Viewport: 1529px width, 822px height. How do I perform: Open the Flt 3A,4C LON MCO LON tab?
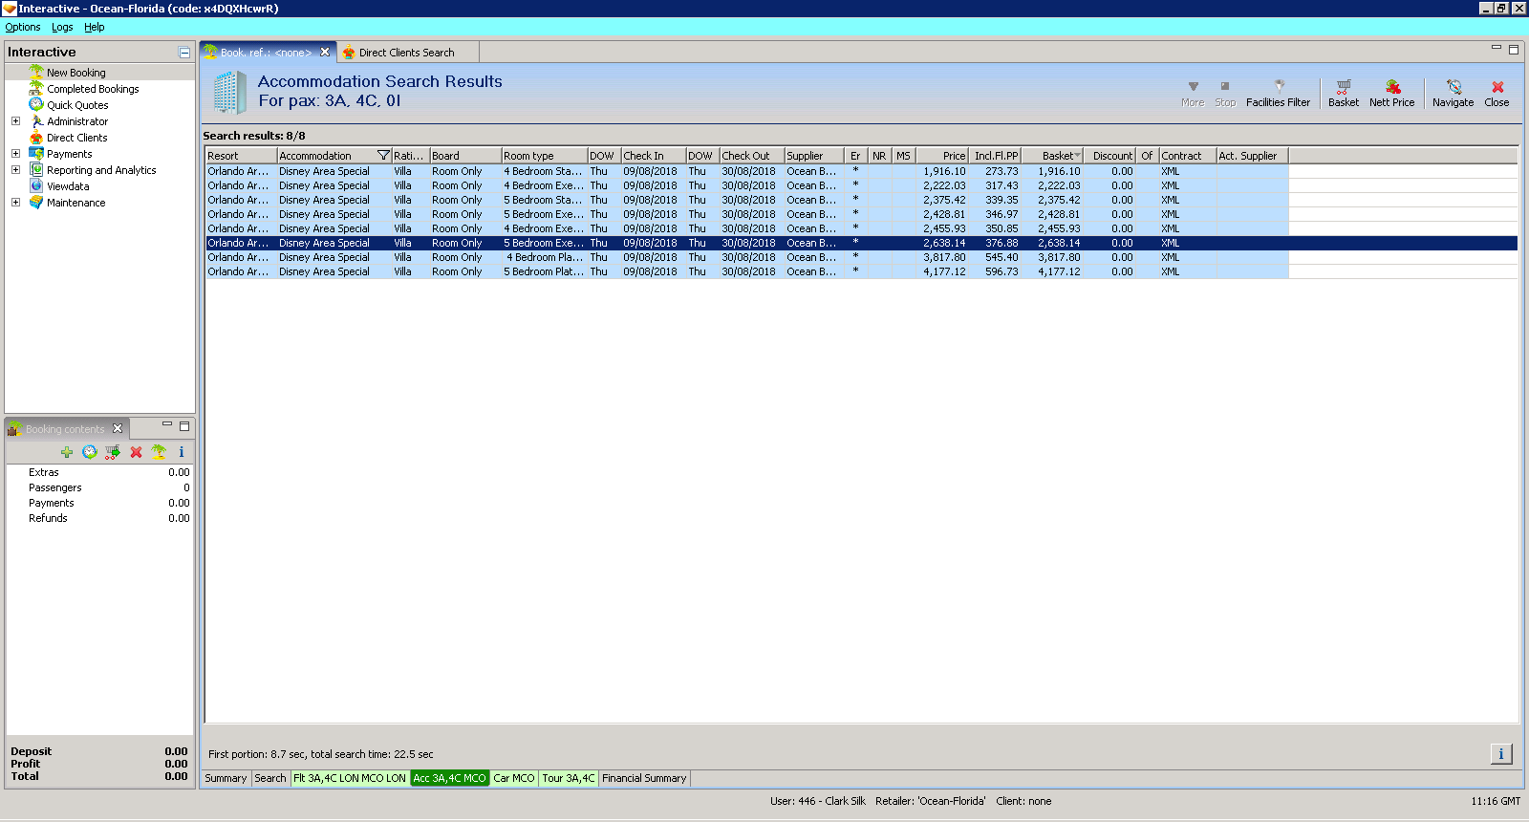pyautogui.click(x=350, y=778)
